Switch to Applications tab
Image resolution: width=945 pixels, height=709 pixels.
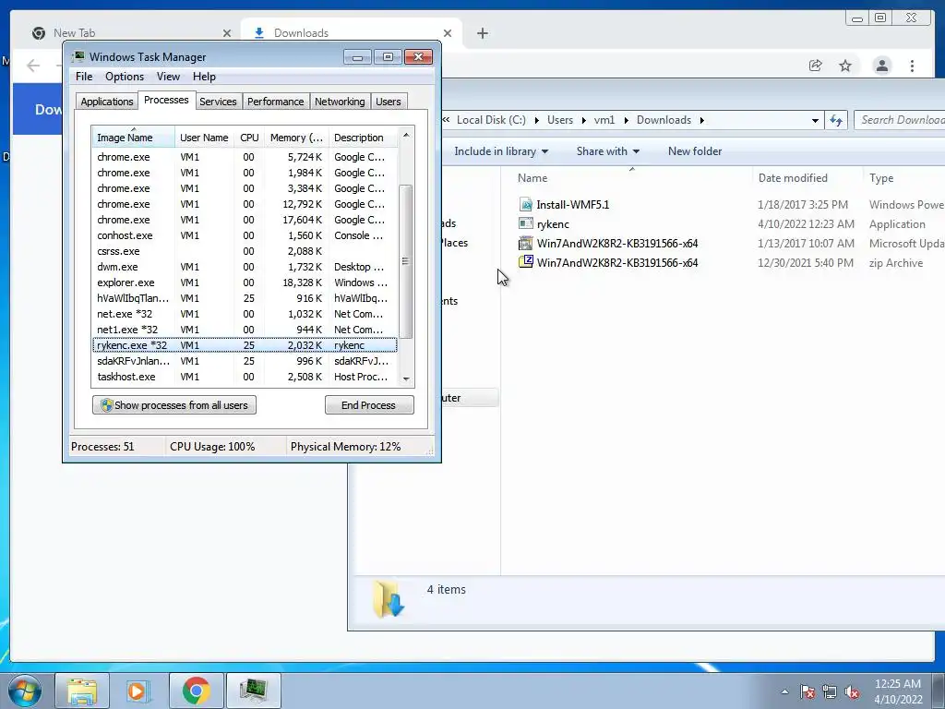pos(107,102)
